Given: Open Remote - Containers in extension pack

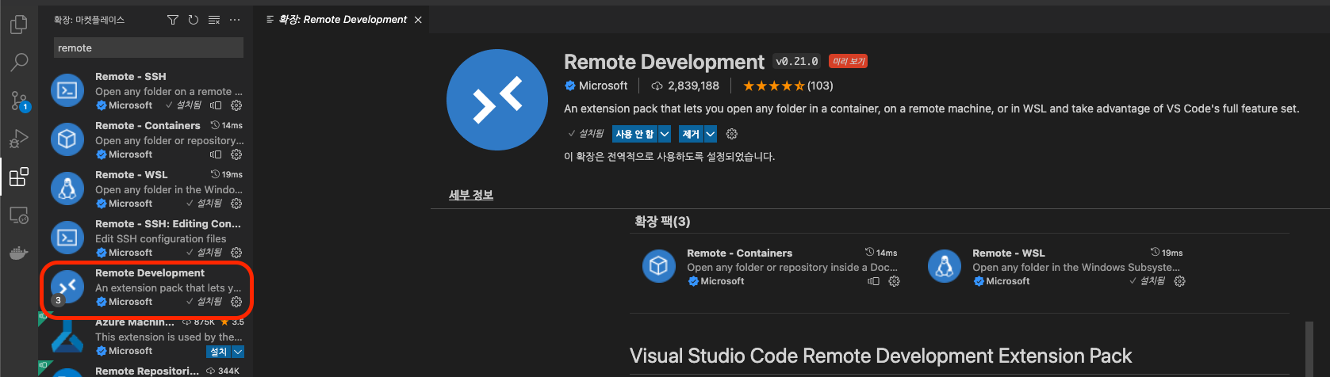Looking at the screenshot, I should (x=771, y=267).
